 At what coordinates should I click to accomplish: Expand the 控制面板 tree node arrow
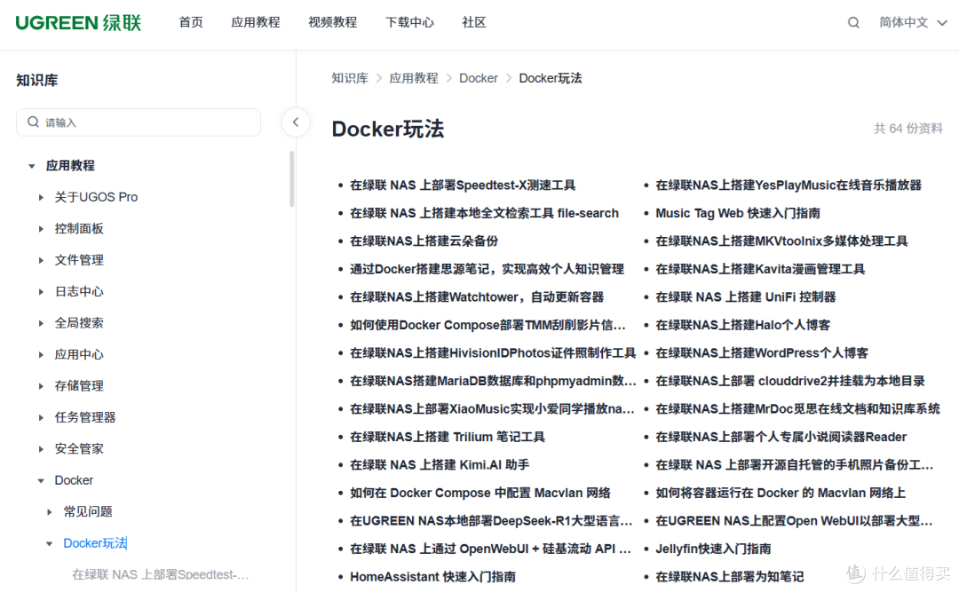click(41, 229)
